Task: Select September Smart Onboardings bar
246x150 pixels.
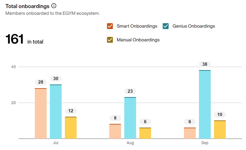Action: point(190,133)
